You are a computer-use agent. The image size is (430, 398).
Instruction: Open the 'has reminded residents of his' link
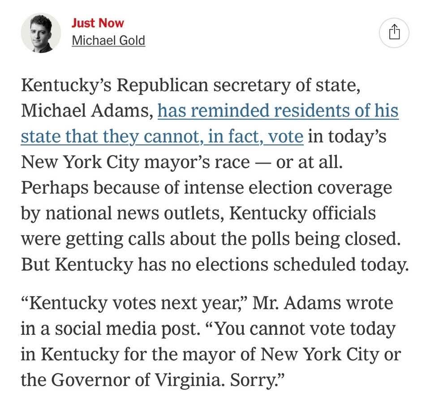[278, 110]
